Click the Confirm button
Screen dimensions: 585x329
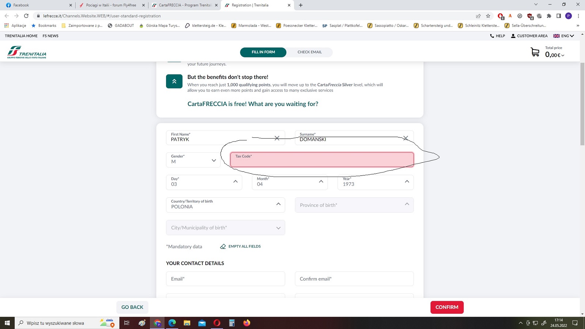click(x=447, y=307)
